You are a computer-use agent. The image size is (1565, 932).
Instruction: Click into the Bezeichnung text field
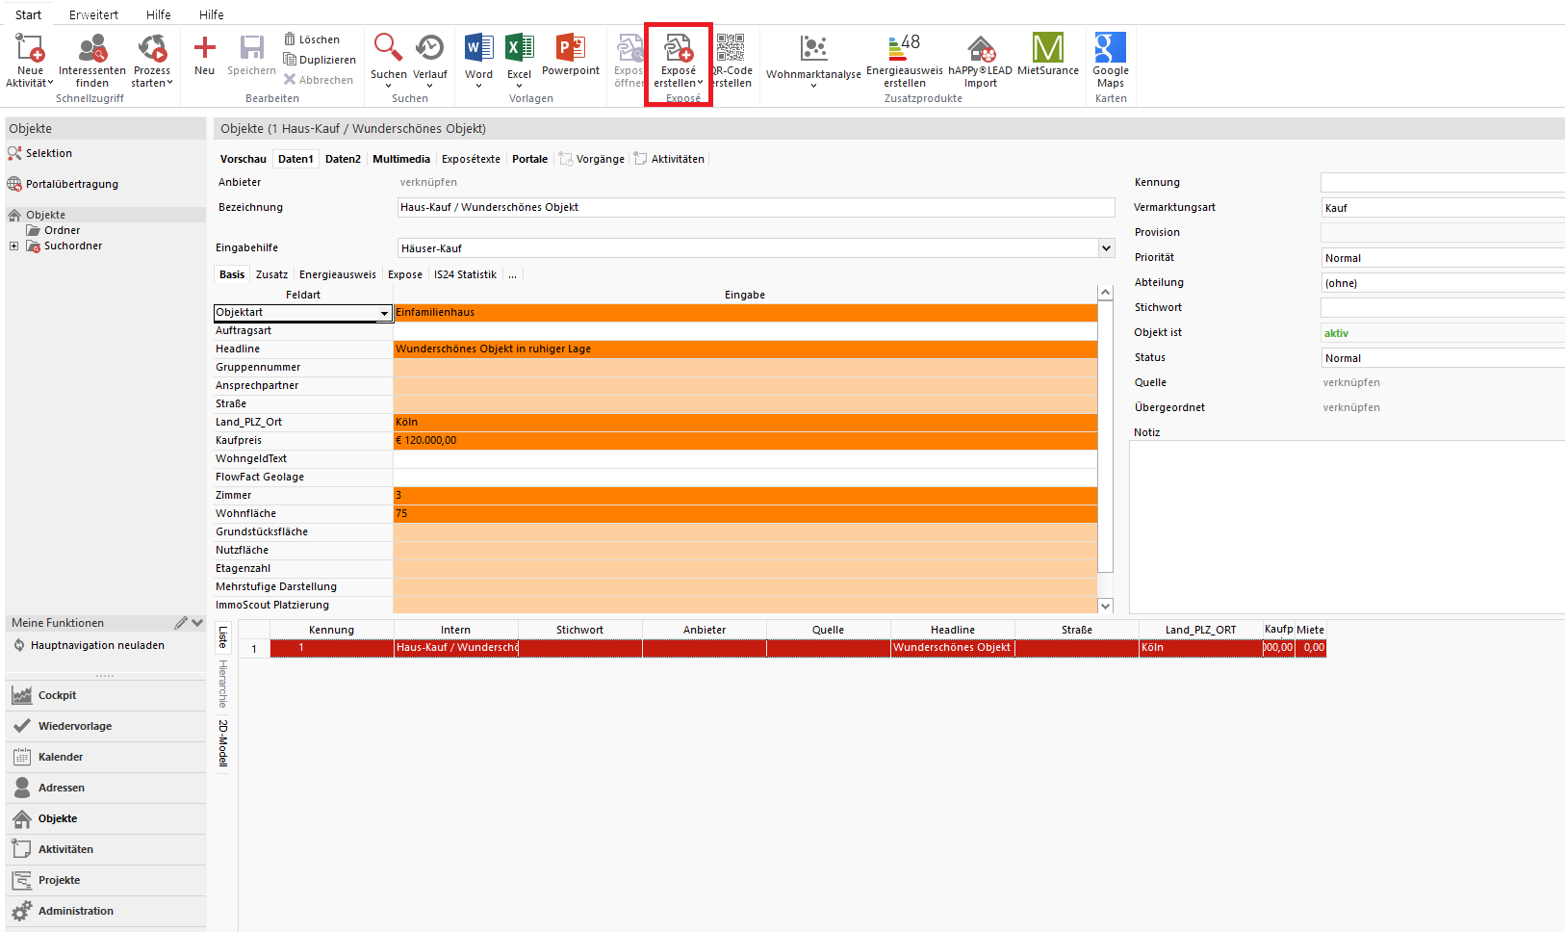pos(756,208)
